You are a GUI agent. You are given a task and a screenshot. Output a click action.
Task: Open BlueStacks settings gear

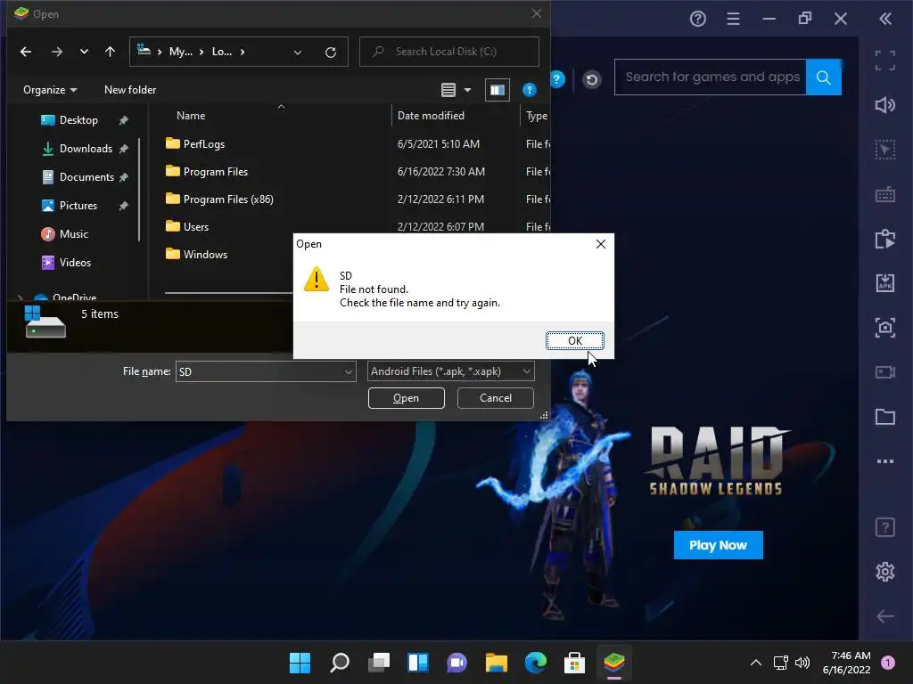click(885, 572)
